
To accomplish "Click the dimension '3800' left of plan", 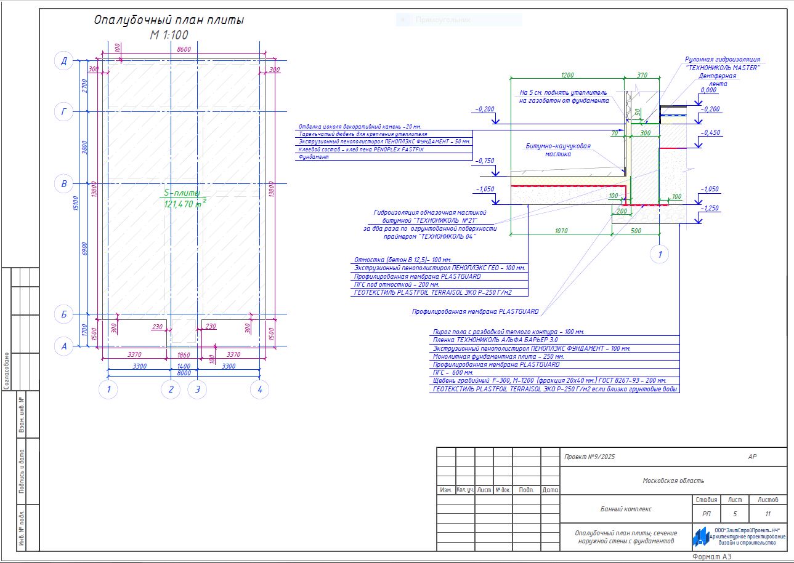I will tap(85, 148).
